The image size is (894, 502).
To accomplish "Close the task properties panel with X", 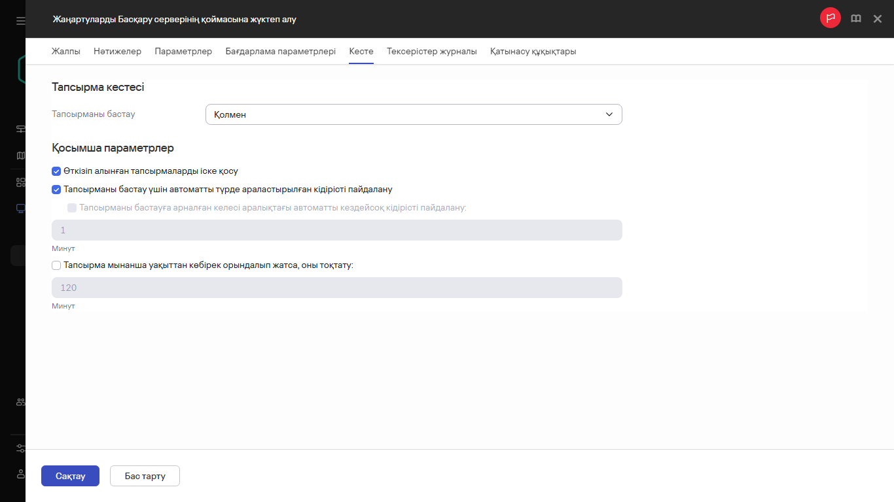I will coord(878,19).
